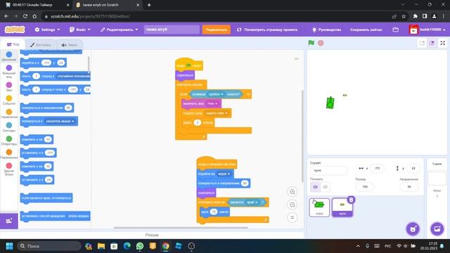This screenshot has width=450, height=253.
Task: Zoom out on the code workspace
Action: (292, 205)
